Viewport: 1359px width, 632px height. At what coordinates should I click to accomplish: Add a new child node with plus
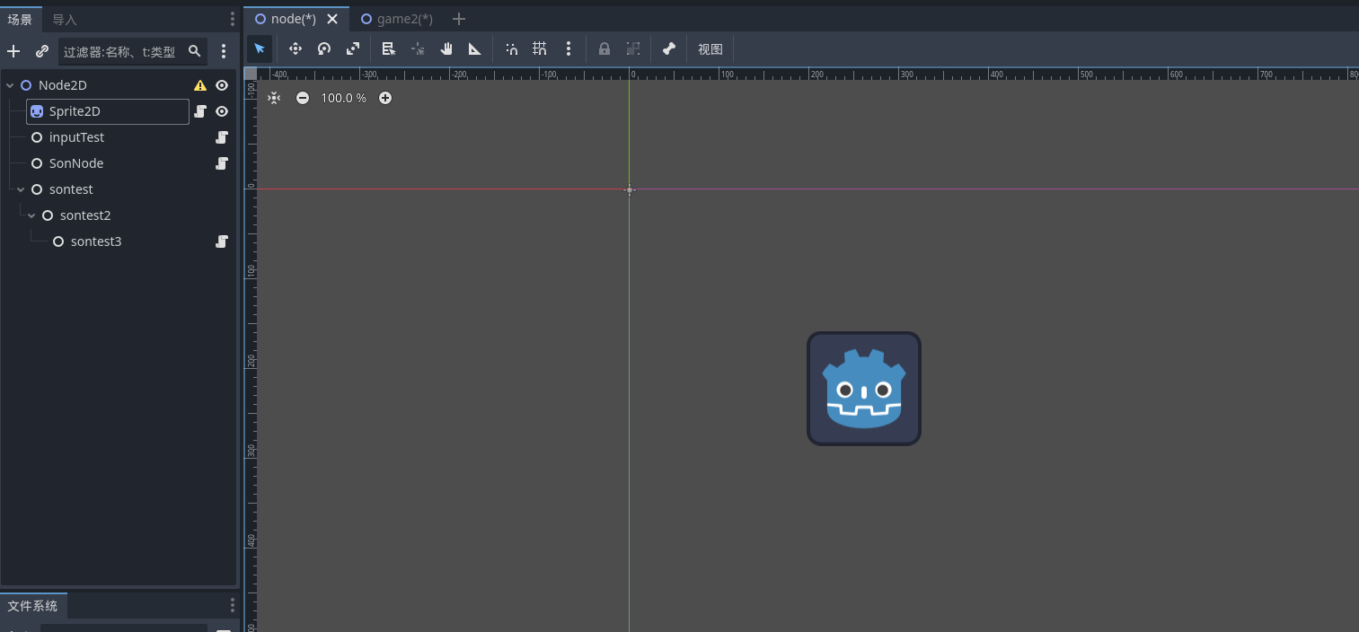[x=13, y=51]
